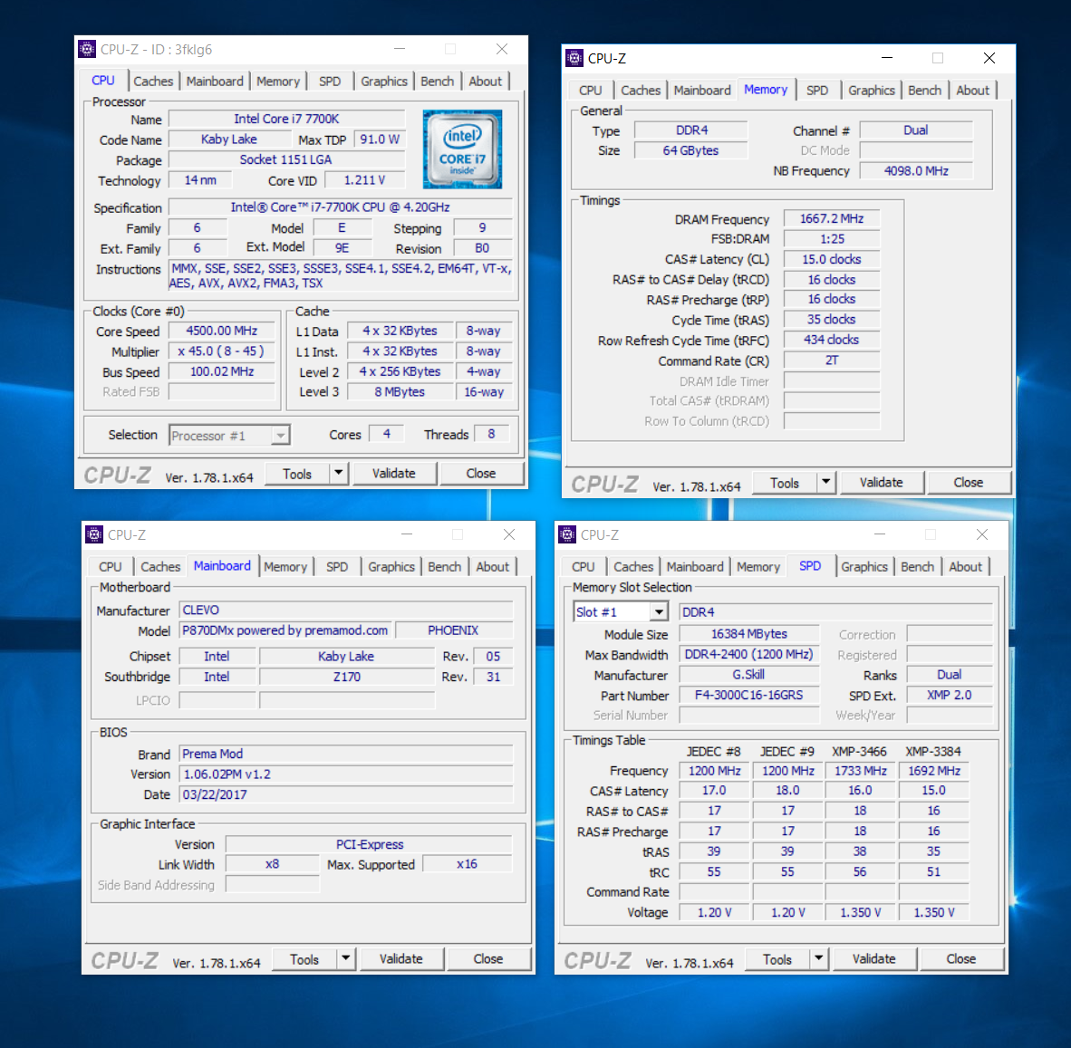Screen dimensions: 1071x1048
Task: Click the BIOS version 1.06.02PM v1.2 field
Action: 346,774
